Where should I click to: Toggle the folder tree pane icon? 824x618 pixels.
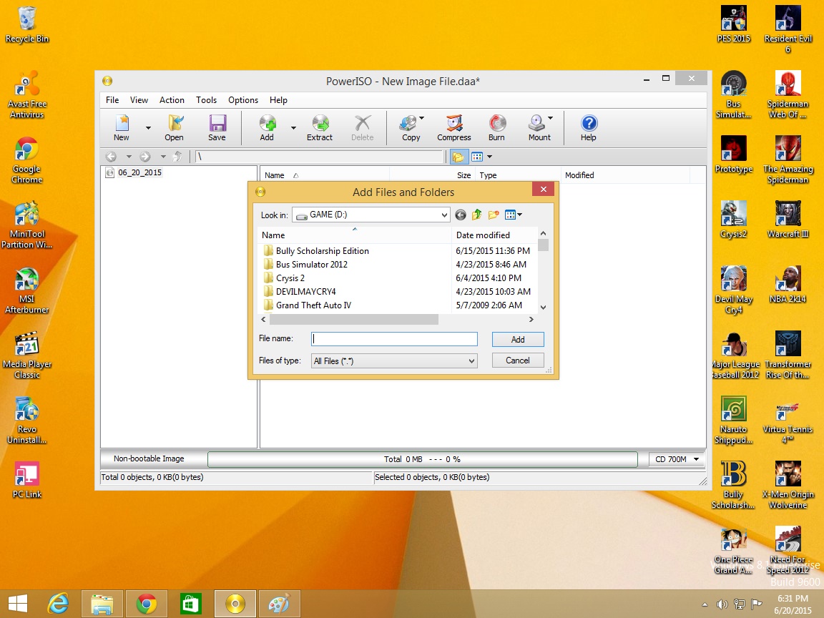click(x=458, y=157)
